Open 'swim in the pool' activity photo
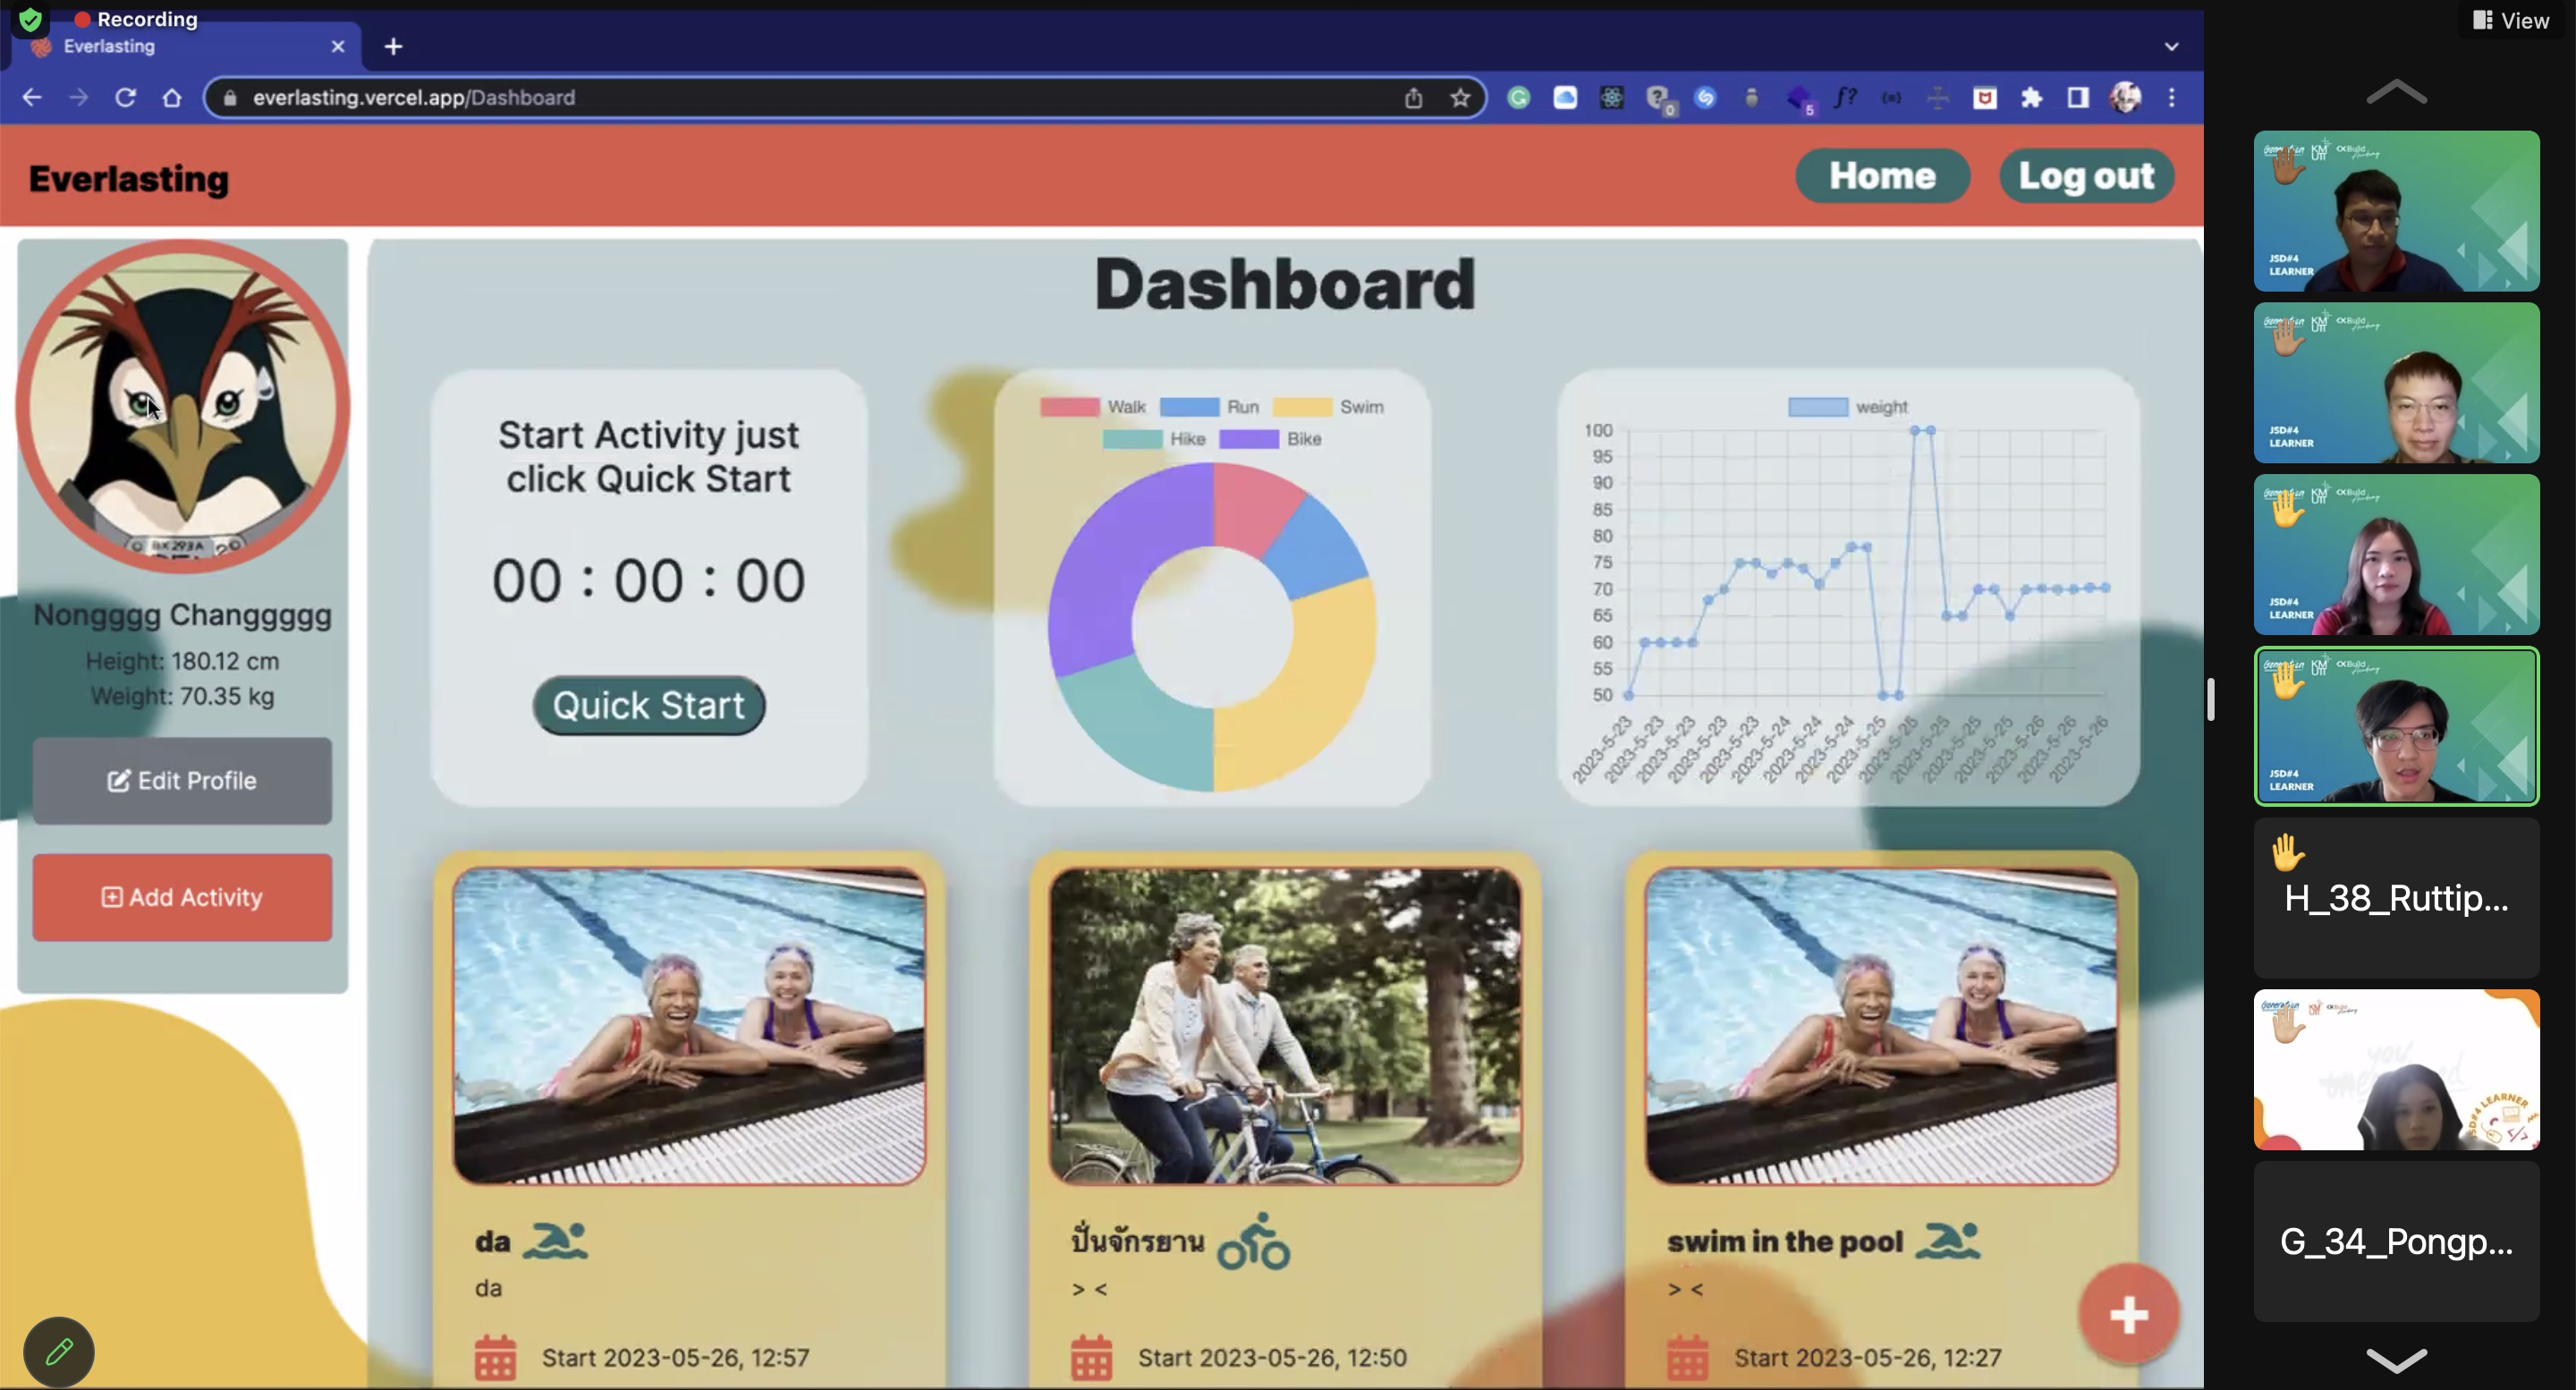Screen dimensions: 2576x1390 (1881, 1026)
